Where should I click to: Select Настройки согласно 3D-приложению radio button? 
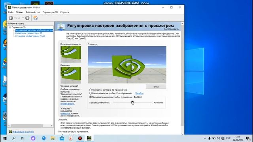tap(91, 90)
